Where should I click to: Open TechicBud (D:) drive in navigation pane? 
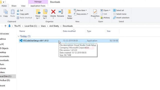point(5,80)
